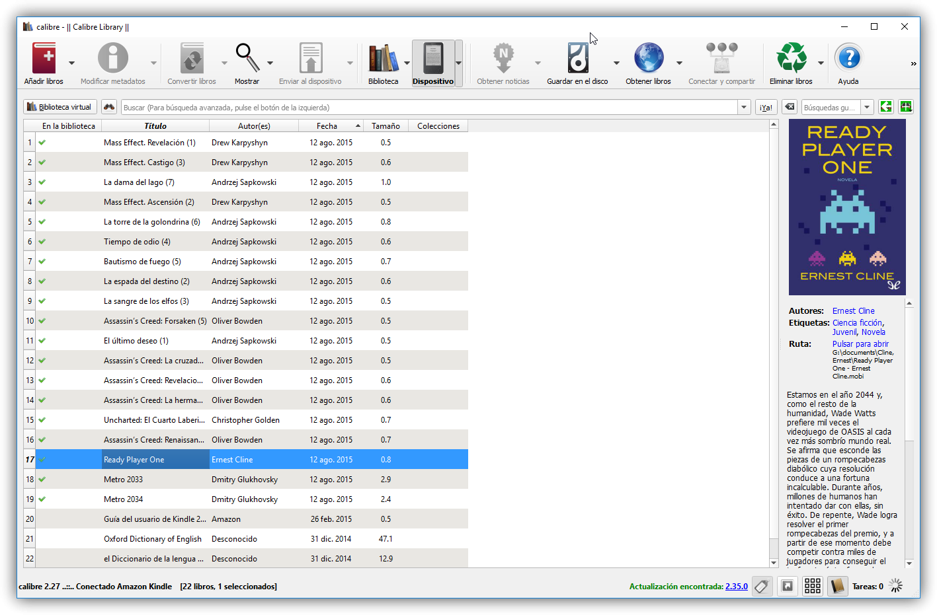Show hidden toolbar items with » chevron
Viewport: 937px width, 615px height.
pos(913,64)
